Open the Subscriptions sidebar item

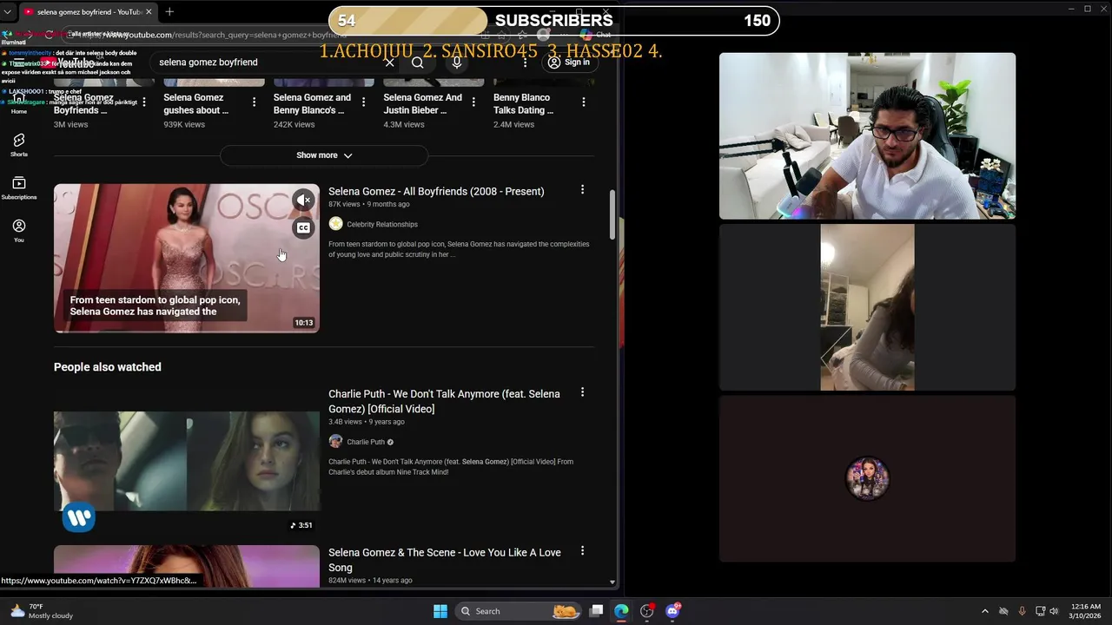(x=18, y=187)
